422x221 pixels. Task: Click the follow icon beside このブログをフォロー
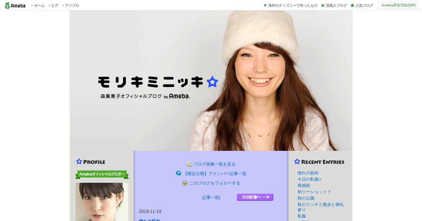[185, 183]
